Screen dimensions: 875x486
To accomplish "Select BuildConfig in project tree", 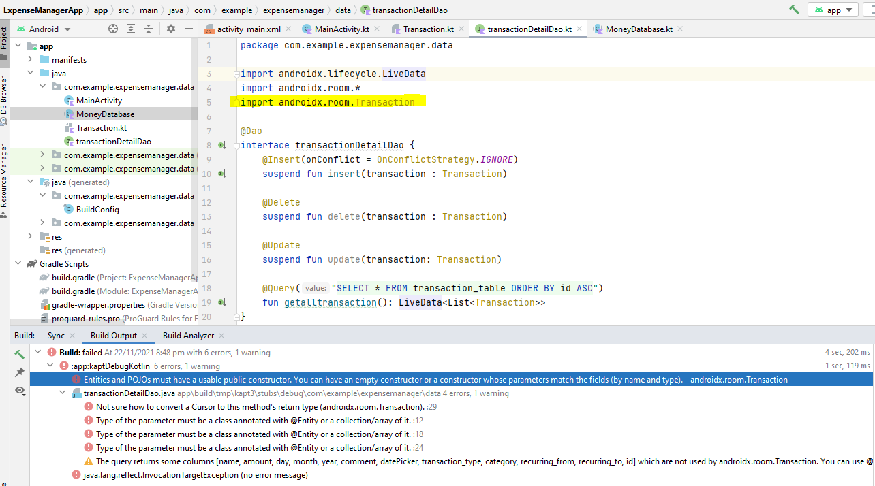I will click(97, 210).
